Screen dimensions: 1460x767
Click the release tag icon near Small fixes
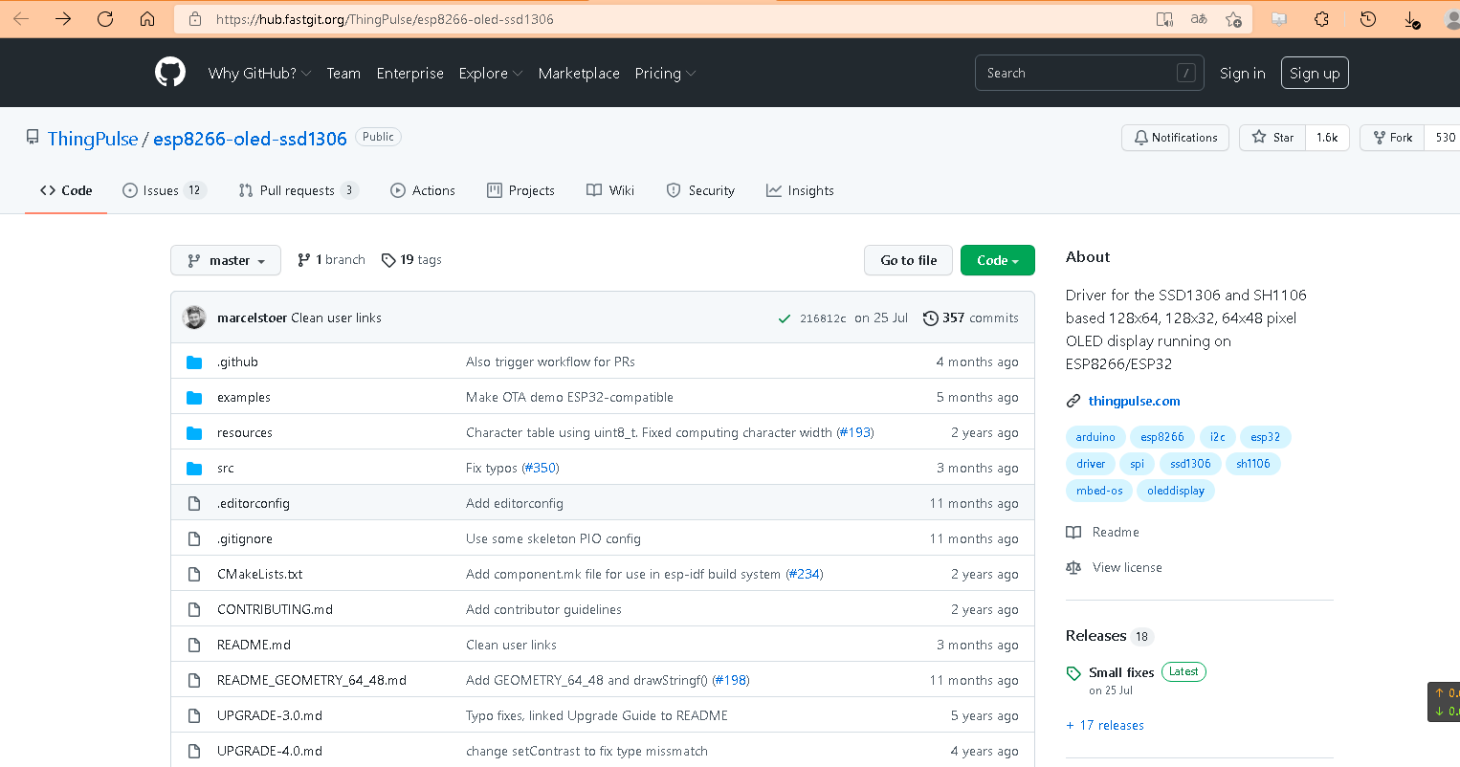tap(1073, 673)
